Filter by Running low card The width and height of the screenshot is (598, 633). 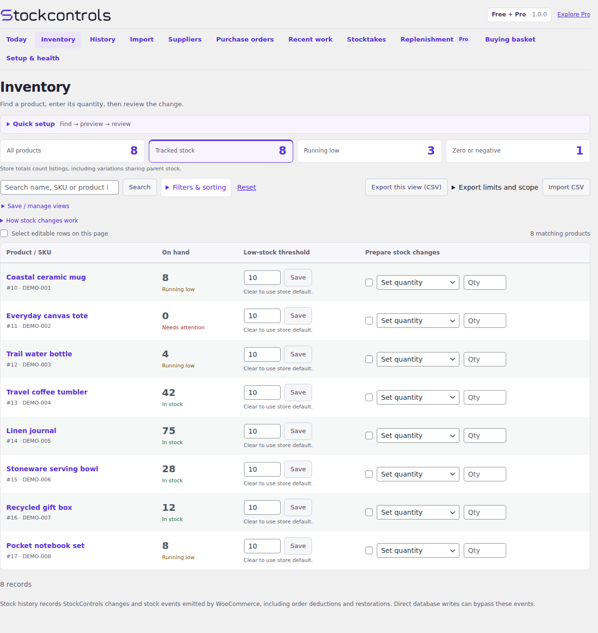coord(370,151)
